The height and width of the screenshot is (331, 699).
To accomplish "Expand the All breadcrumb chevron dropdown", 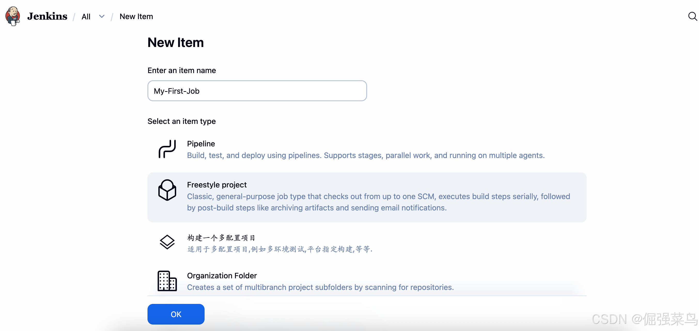I will click(102, 17).
